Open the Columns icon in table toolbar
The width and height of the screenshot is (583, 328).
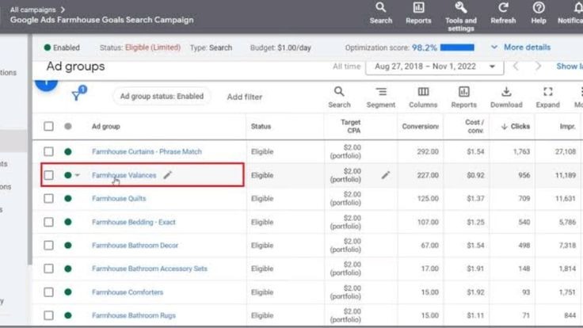[x=423, y=93]
